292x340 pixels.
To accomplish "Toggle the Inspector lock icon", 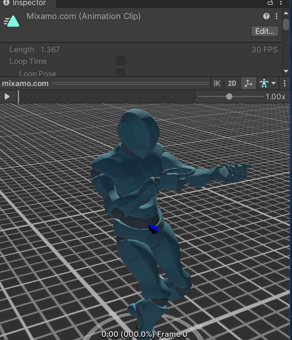I will coord(270,3).
